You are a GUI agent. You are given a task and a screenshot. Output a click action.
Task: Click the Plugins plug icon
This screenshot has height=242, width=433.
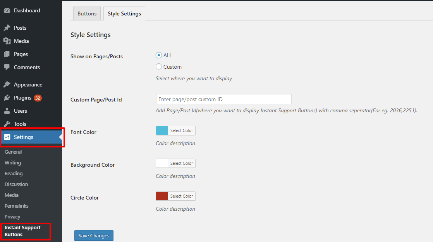(x=7, y=98)
